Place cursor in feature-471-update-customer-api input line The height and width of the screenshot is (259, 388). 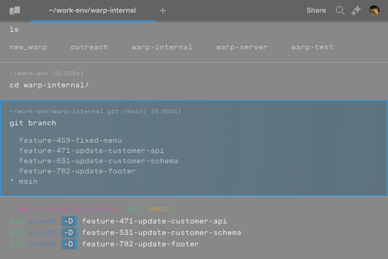point(154,221)
